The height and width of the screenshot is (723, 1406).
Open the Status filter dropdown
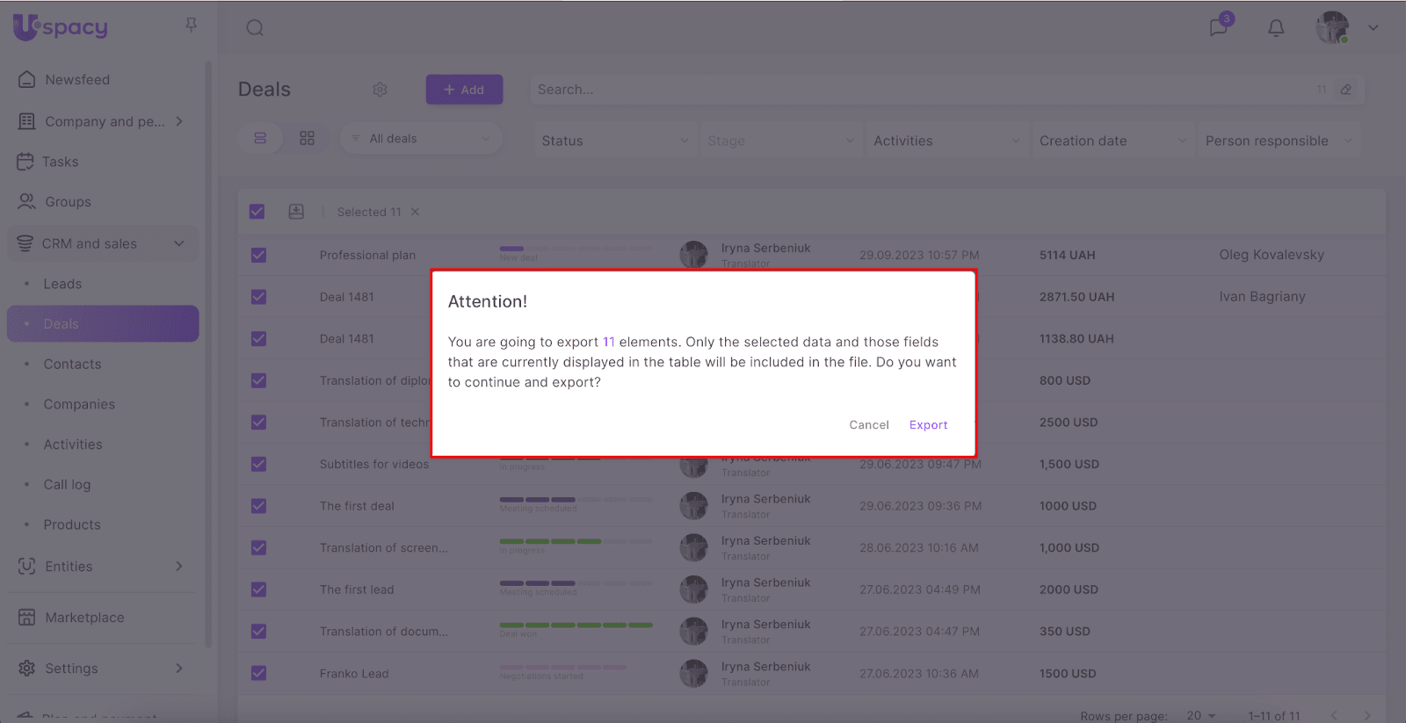coord(613,141)
